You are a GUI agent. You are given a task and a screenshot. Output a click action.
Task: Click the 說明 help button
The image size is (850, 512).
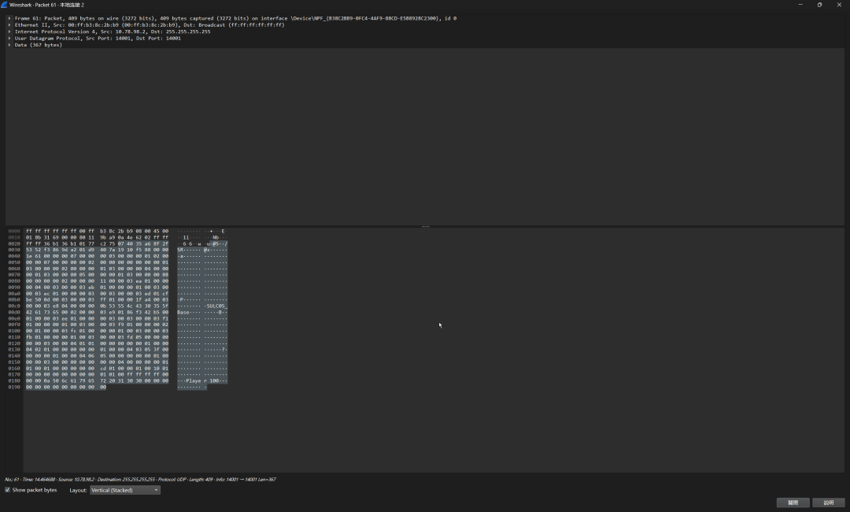click(x=828, y=503)
